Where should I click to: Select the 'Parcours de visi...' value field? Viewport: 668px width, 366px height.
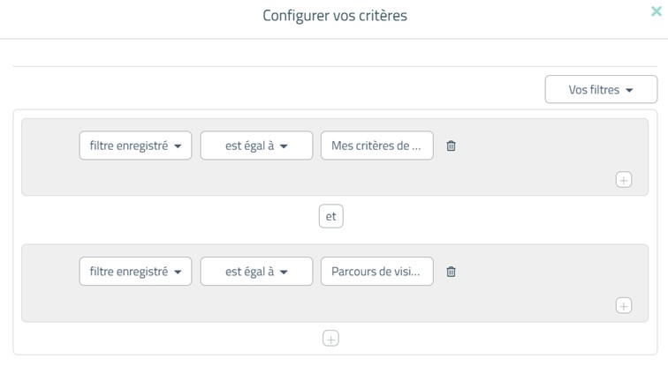point(377,272)
